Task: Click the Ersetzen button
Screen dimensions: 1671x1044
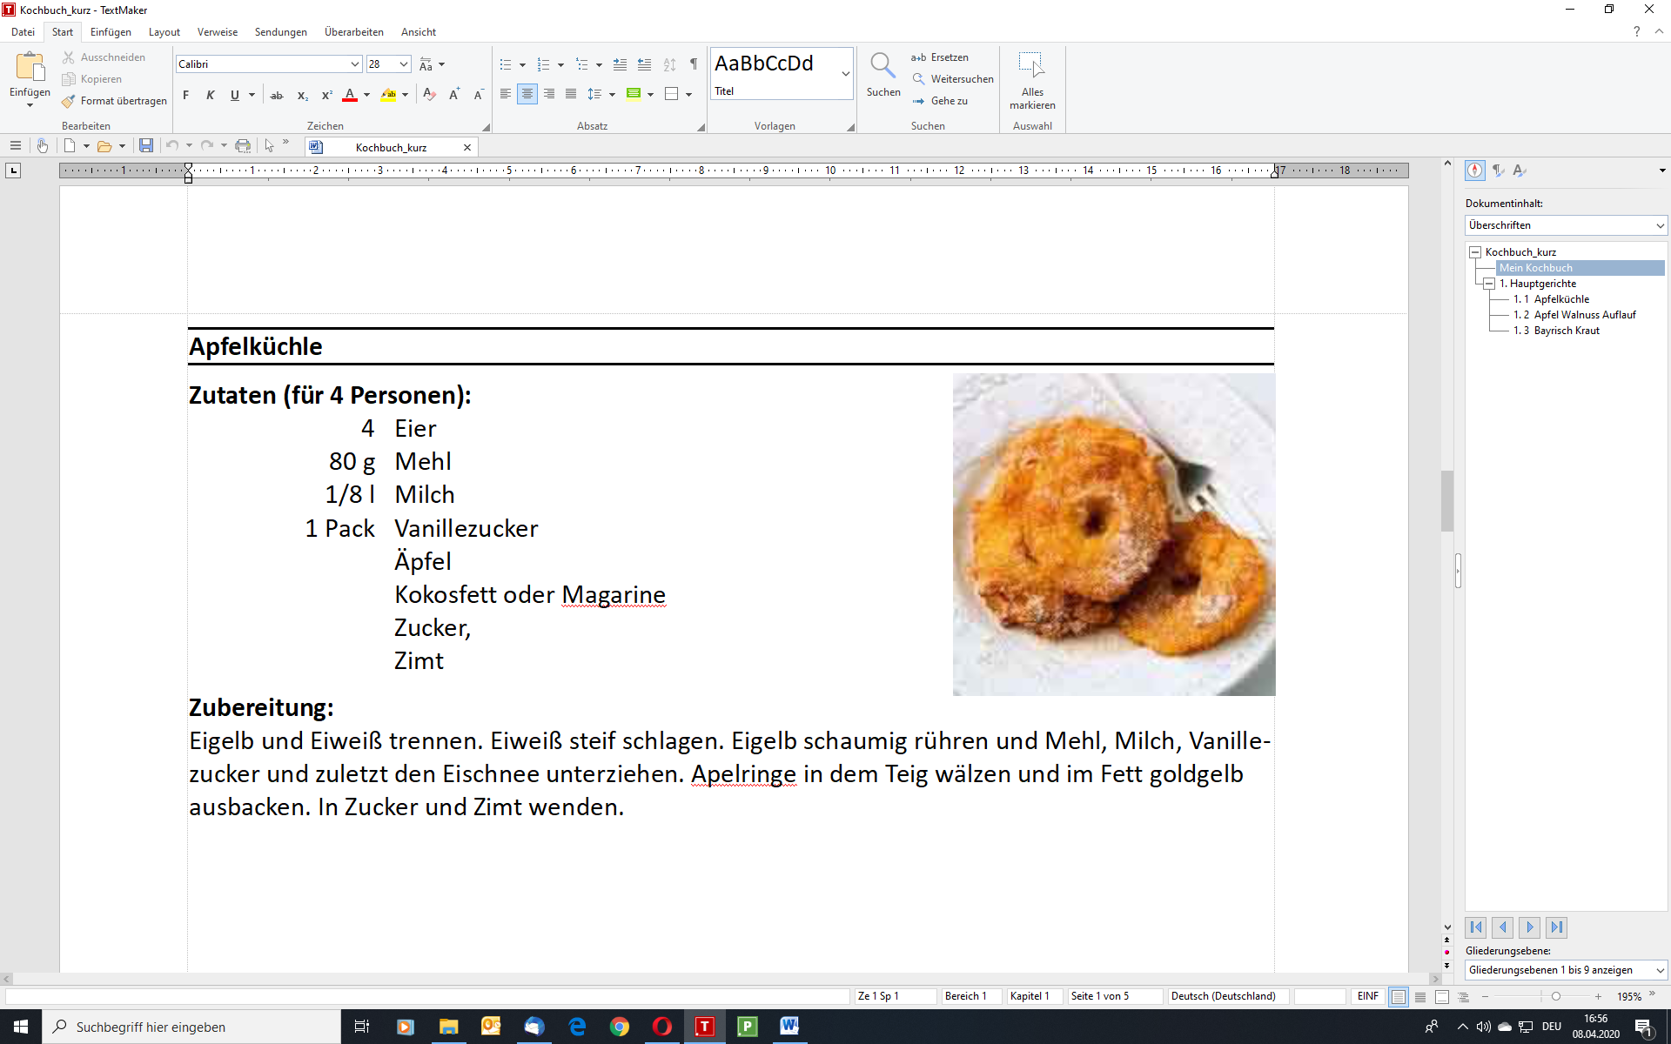Action: coord(940,57)
